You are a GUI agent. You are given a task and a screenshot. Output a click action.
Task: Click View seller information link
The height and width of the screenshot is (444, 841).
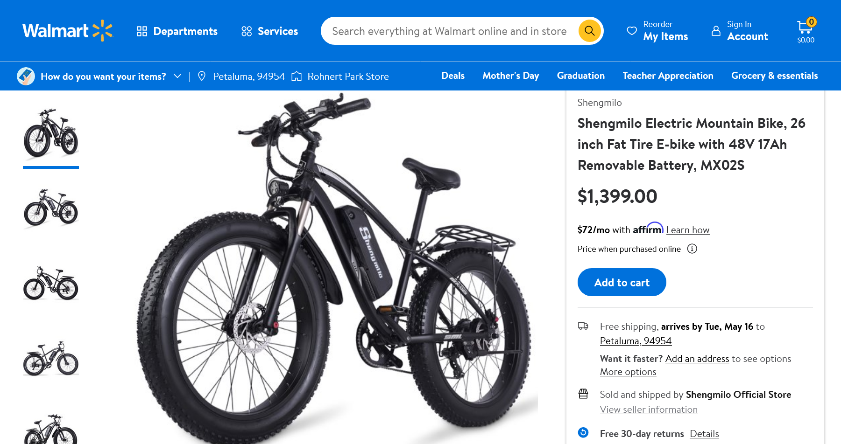tap(649, 409)
